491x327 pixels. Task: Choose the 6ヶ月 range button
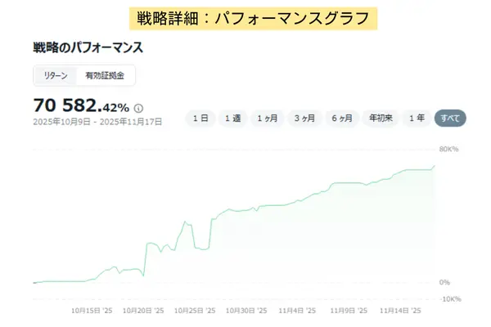click(343, 118)
